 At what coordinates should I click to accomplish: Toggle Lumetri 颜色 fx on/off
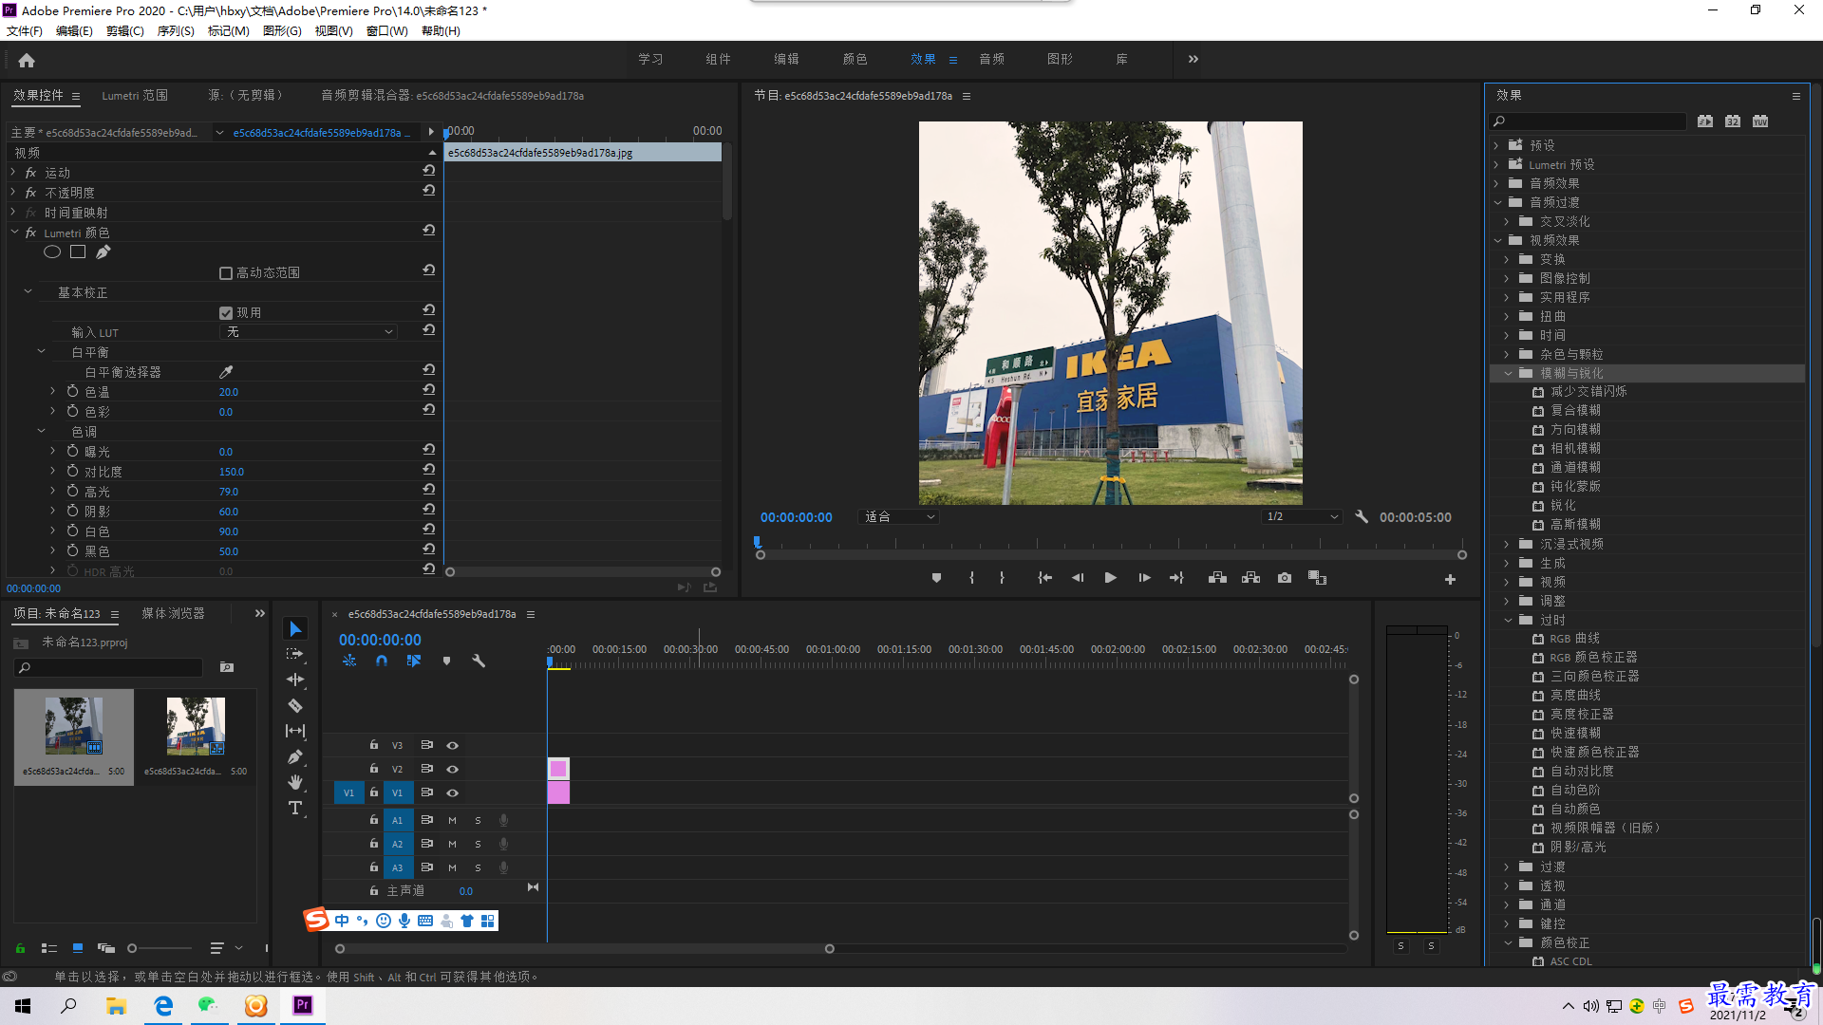[x=30, y=233]
